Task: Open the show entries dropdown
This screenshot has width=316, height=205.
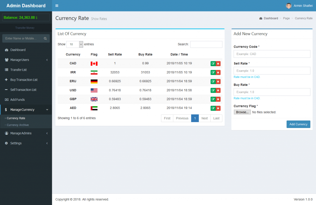Action: (75, 44)
